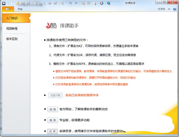179x137 pixels.
Task: Click the document with red mark icon
Action: pos(95,3)
